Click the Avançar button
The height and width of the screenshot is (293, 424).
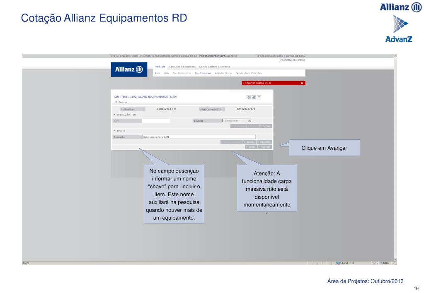pos(265,147)
